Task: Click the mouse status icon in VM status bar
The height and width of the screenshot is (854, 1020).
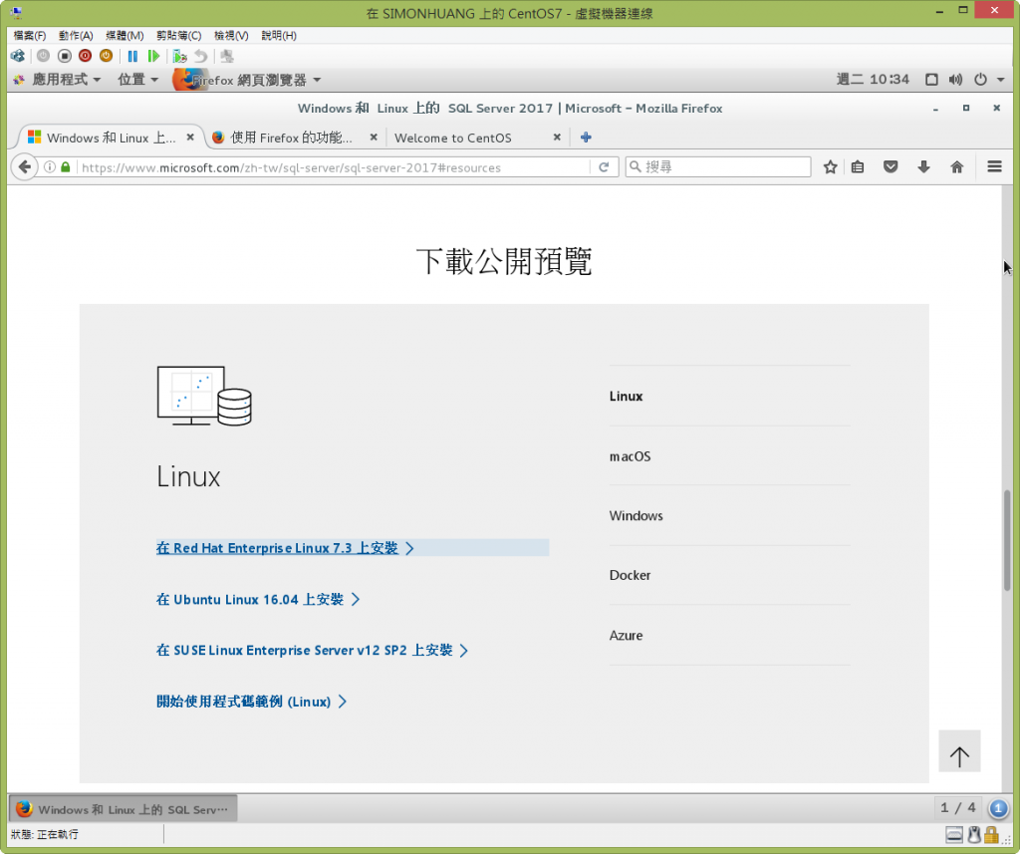Action: tap(974, 834)
